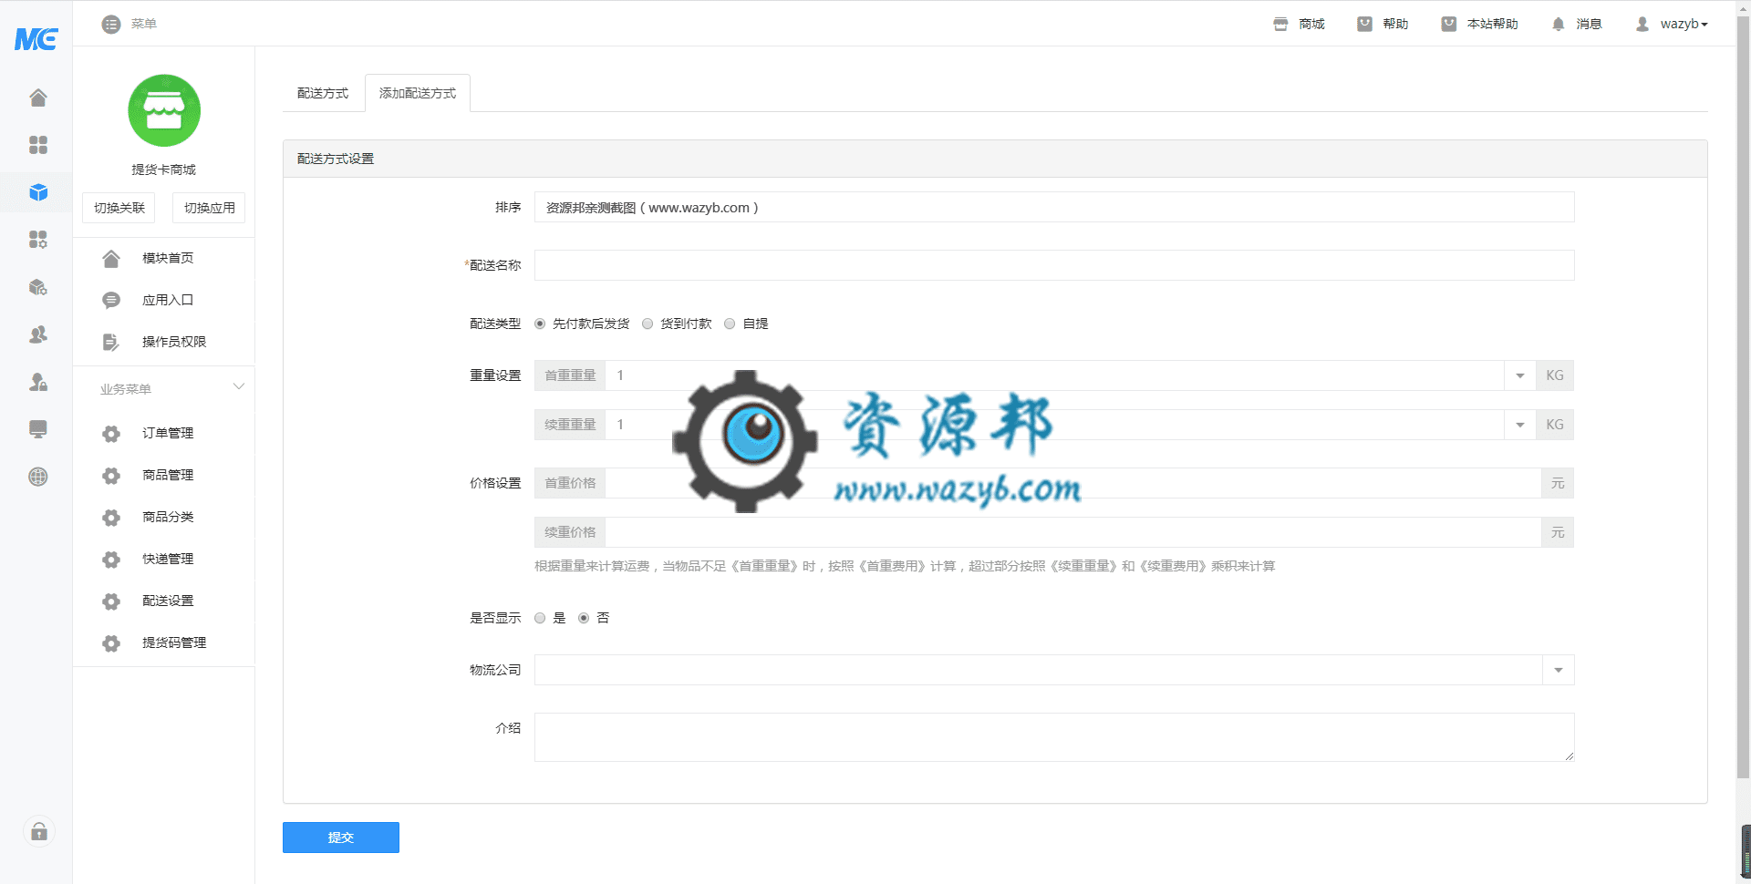The width and height of the screenshot is (1751, 884).
Task: Select 先付款后发货 radio button
Action: coord(540,324)
